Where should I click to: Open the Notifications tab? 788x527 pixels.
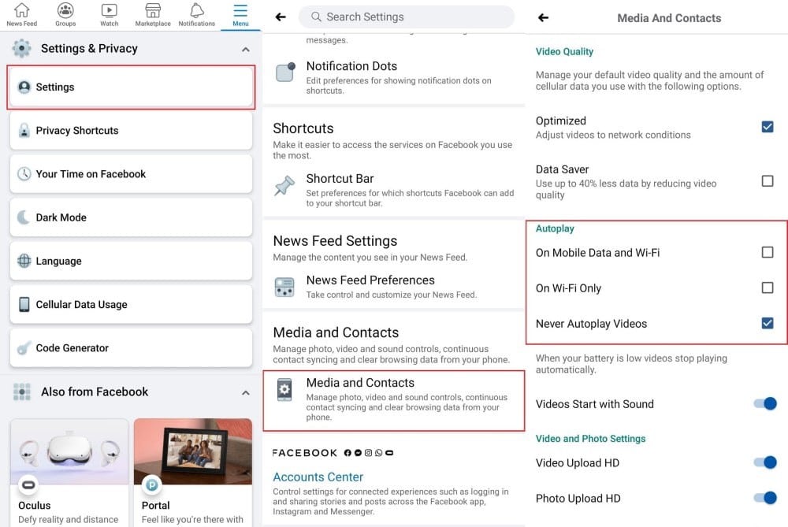(196, 14)
